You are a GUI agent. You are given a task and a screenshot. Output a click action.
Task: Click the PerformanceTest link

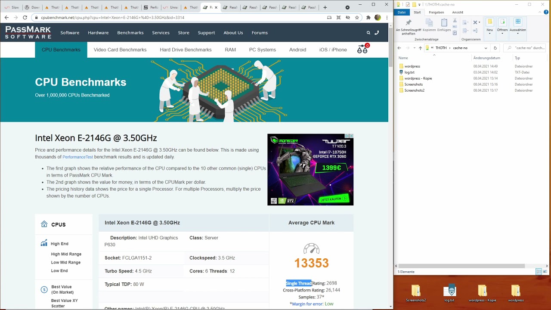(77, 157)
